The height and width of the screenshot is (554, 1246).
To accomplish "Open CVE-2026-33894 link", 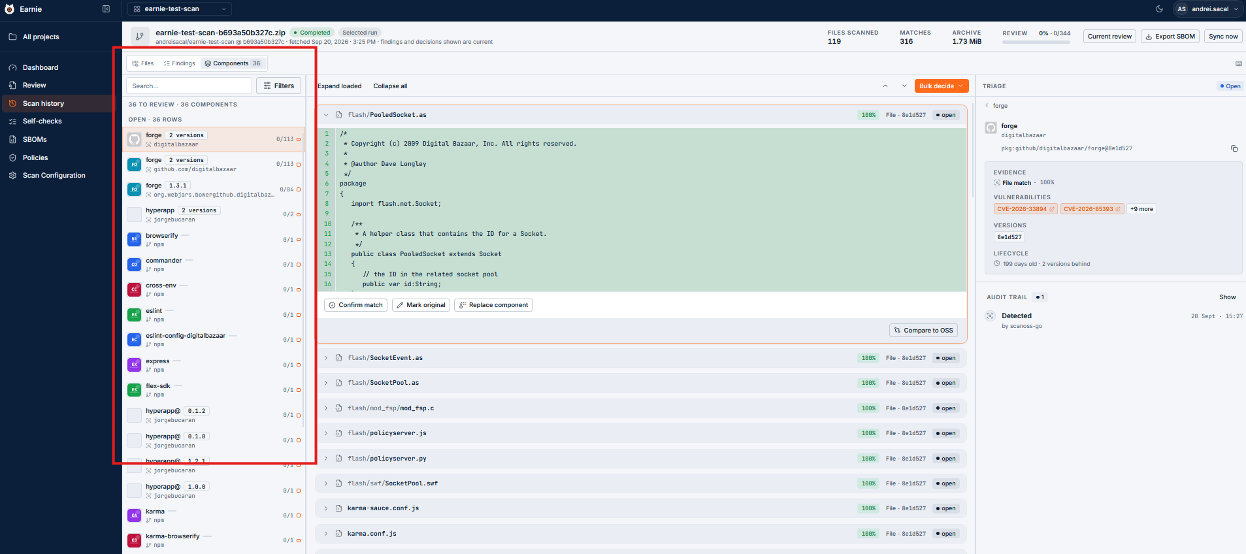I will [1025, 209].
